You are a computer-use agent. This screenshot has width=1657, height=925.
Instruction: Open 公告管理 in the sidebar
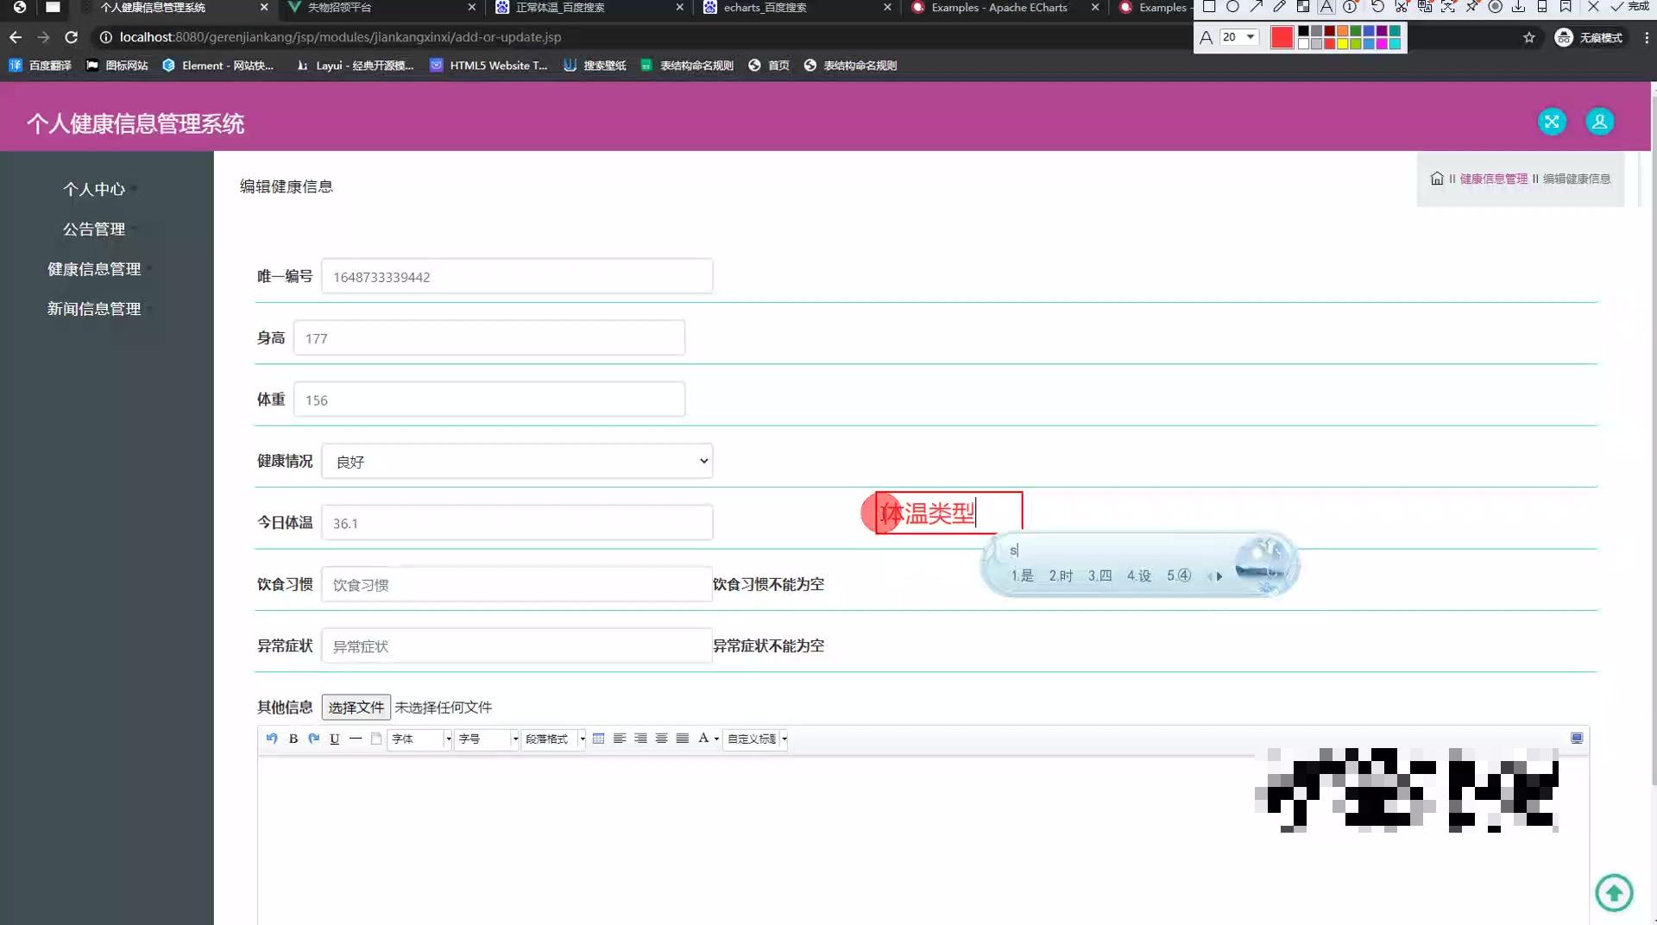click(x=94, y=229)
